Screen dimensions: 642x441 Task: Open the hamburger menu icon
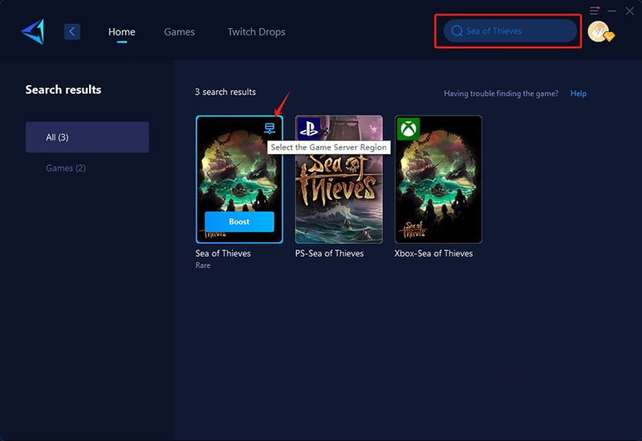(x=594, y=10)
